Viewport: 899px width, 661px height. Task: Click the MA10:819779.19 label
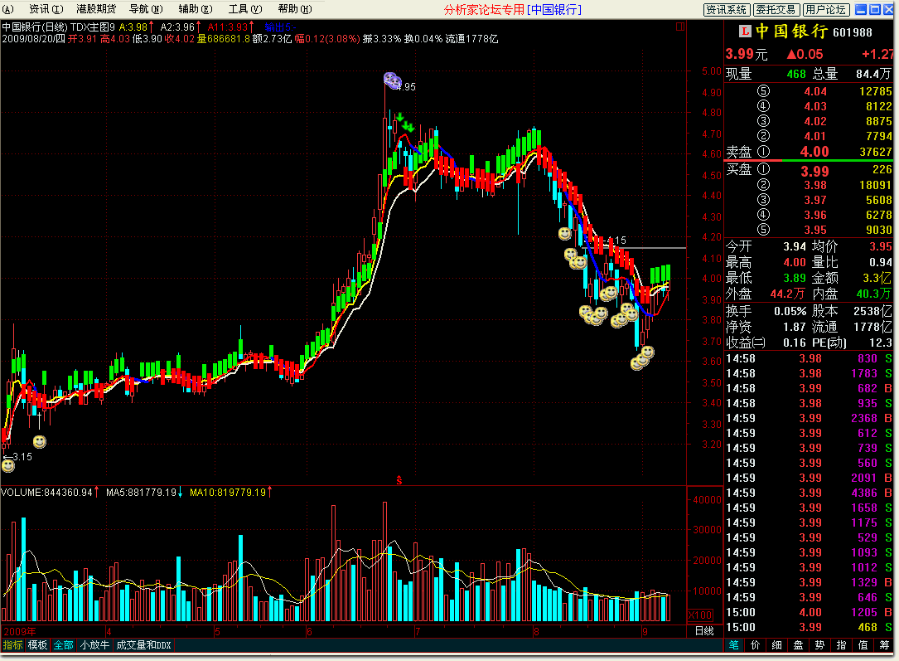[228, 493]
